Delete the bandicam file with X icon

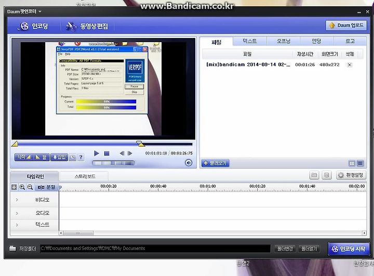click(x=350, y=64)
